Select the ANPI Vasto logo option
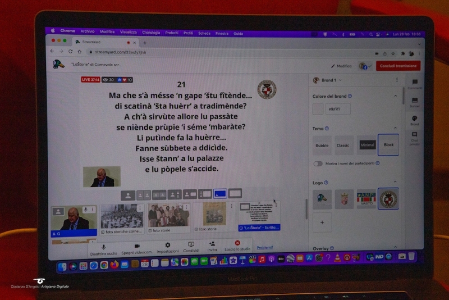The image size is (449, 300). [x=366, y=199]
